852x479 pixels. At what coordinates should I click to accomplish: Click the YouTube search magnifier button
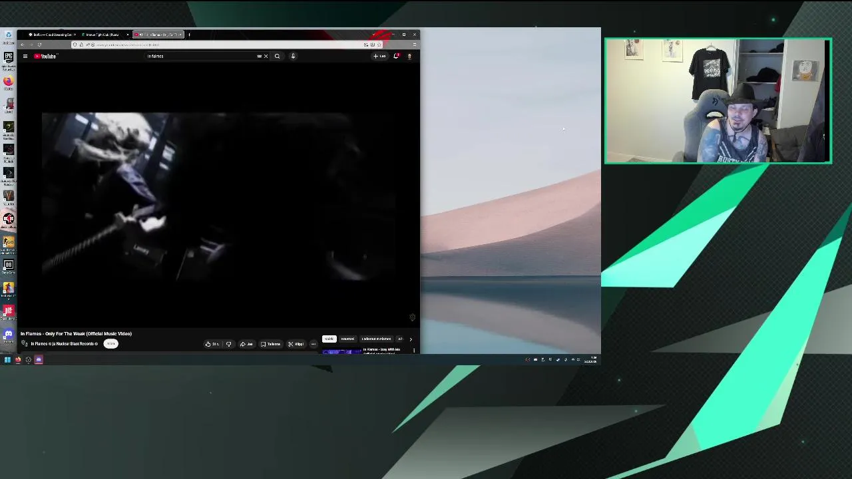[278, 57]
